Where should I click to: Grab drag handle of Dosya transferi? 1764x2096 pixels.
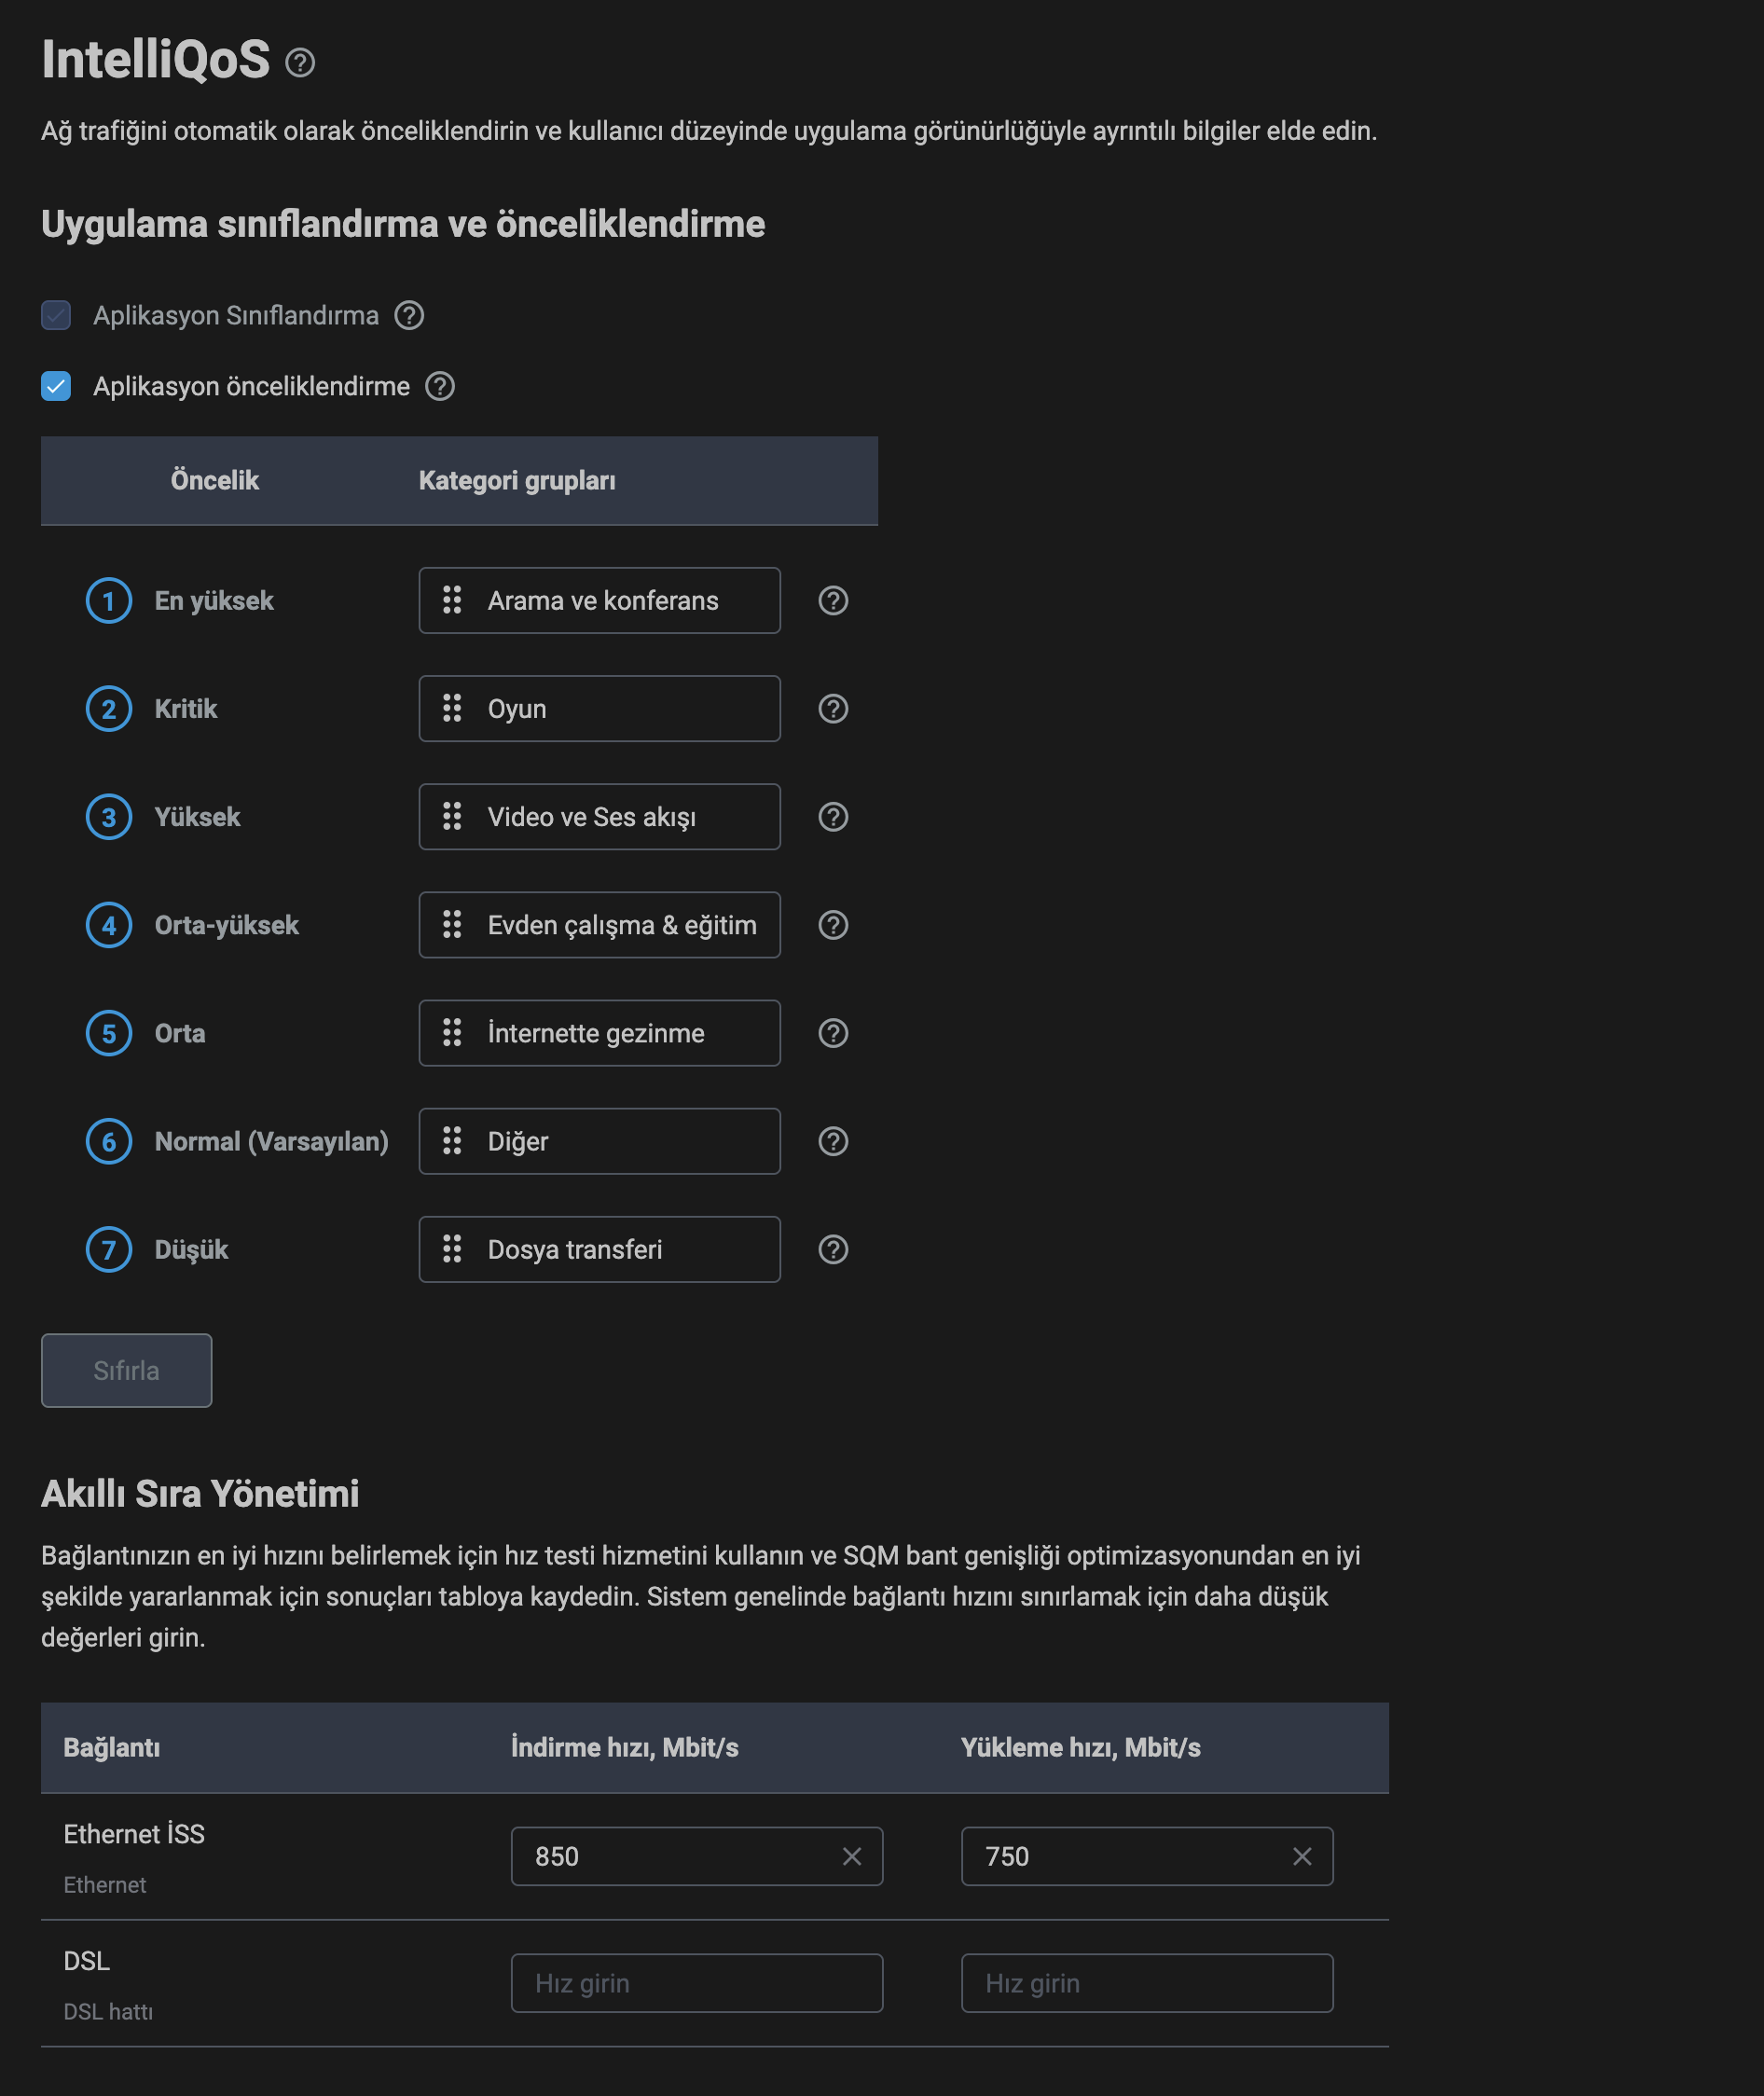(452, 1248)
